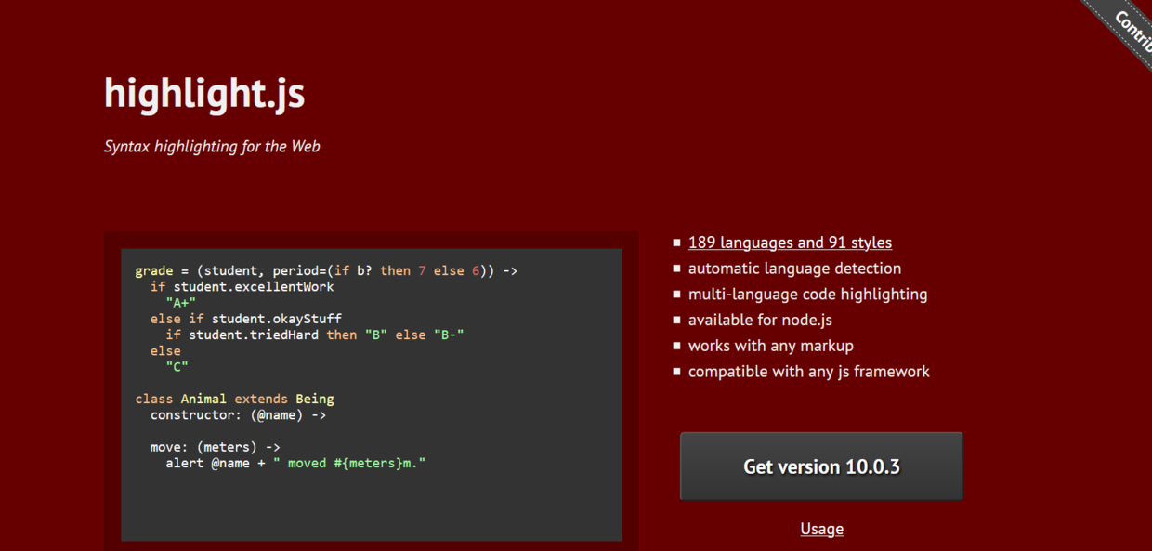The image size is (1152, 551).
Task: Click the compatible with any js framework text
Action: pos(808,372)
